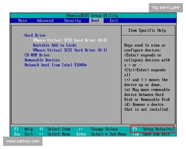Select the CD-ROM Drive boot entry

coord(37,55)
